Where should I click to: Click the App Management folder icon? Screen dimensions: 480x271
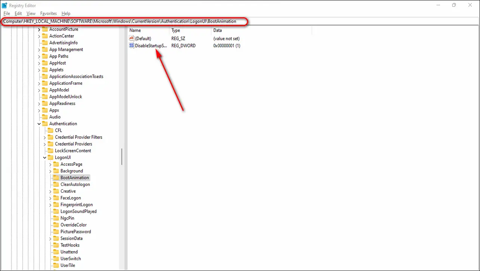click(45, 50)
